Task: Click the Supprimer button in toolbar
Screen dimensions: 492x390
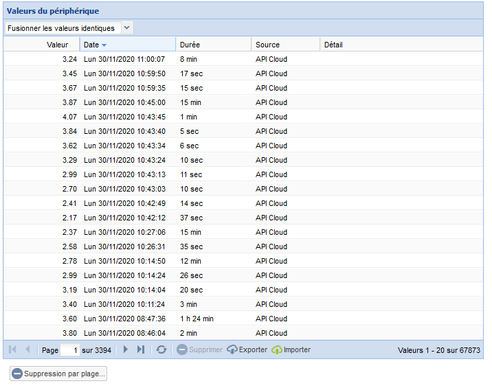Action: pos(200,349)
